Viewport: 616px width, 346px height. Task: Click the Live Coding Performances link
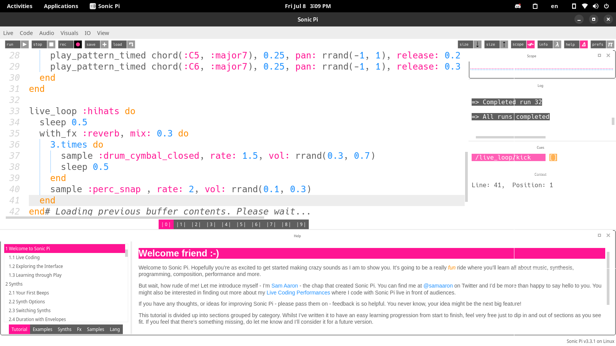click(x=298, y=293)
